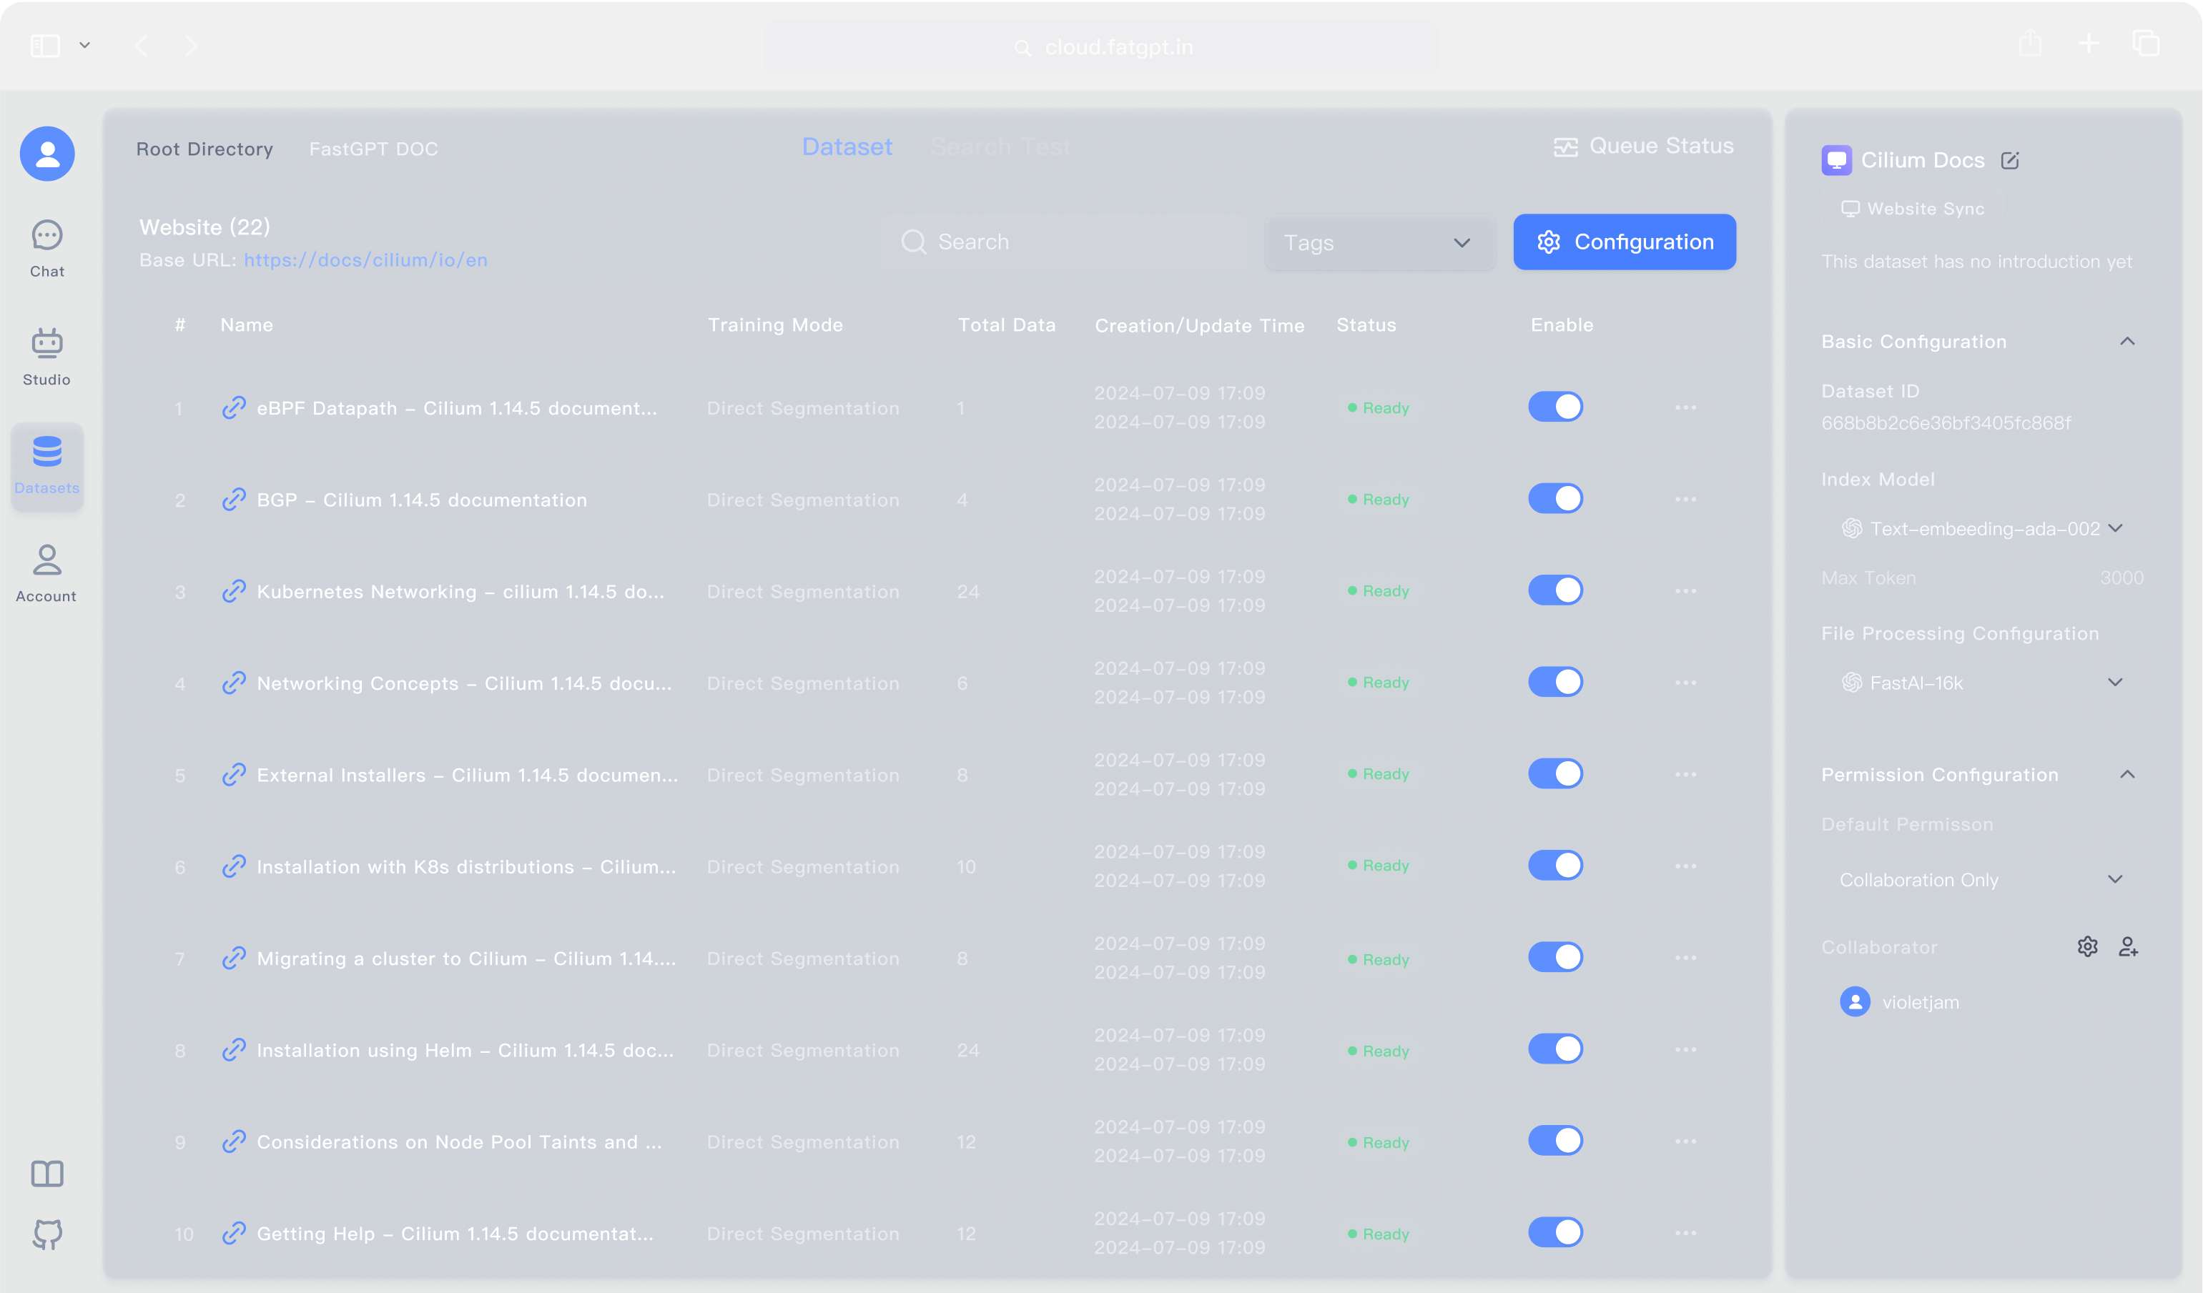Disable the eBPF Datapath entry toggle
Screen dimensions: 2203x1293
coord(1555,407)
